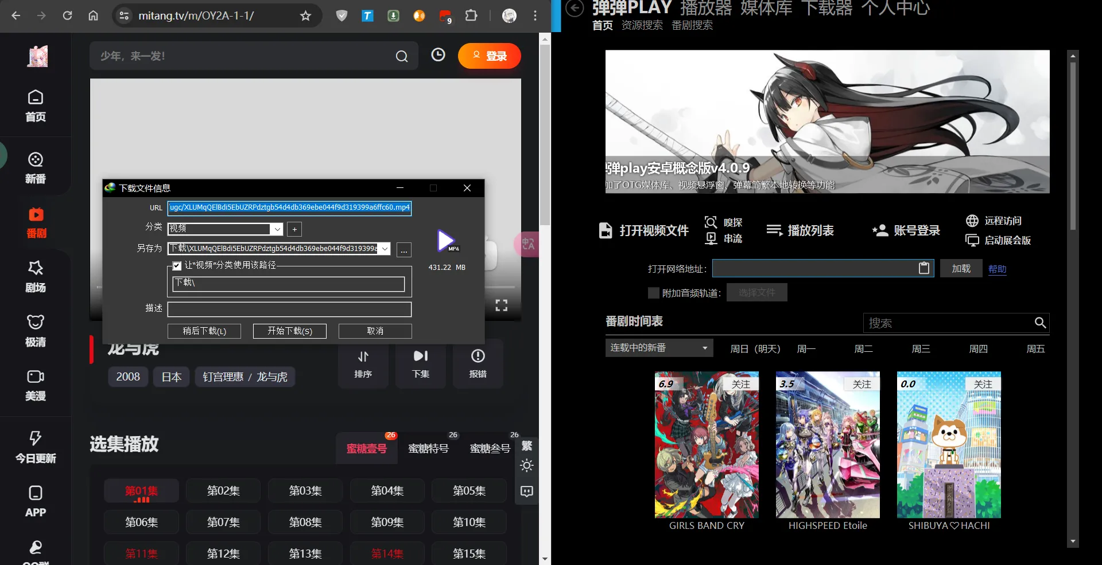Click the search magnifier on mitang.tv

(402, 56)
